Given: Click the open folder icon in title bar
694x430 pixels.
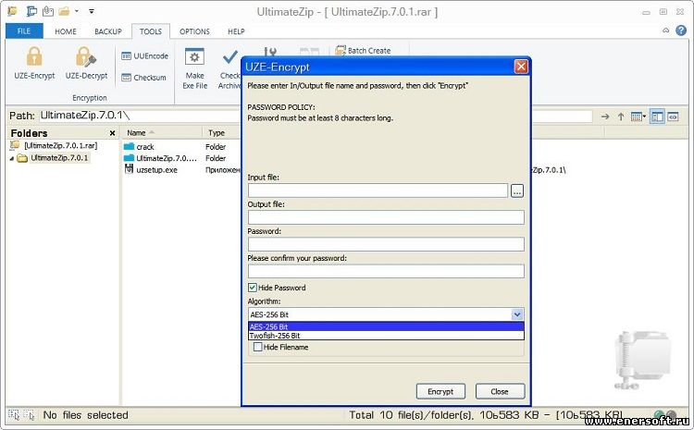Looking at the screenshot, I should (65, 11).
